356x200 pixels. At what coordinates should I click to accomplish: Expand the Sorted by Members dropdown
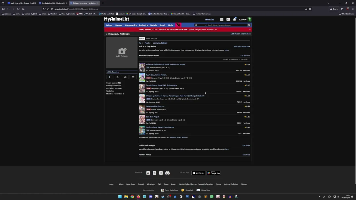(231, 59)
